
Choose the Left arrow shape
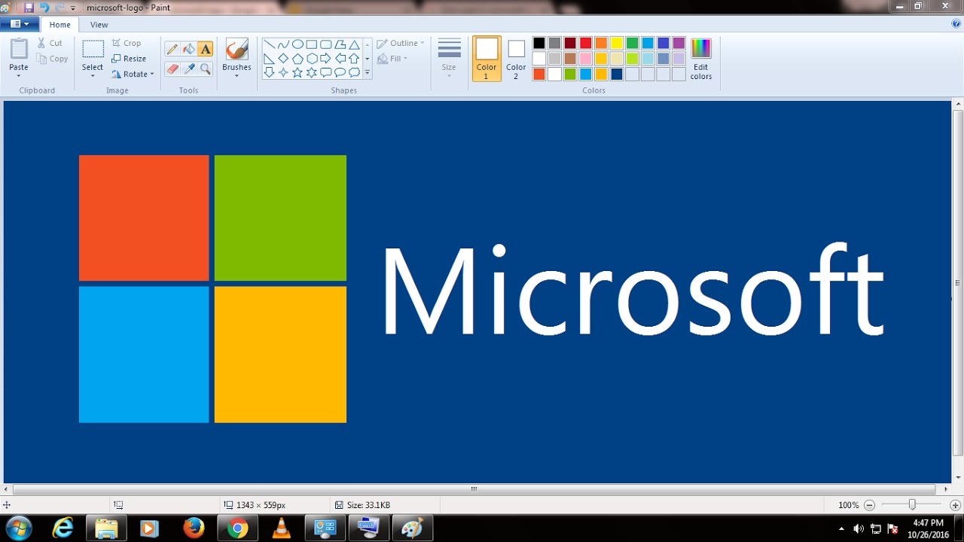point(340,58)
